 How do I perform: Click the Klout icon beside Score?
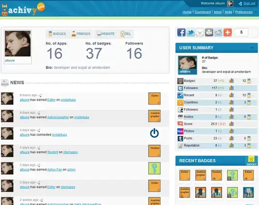click(180, 124)
